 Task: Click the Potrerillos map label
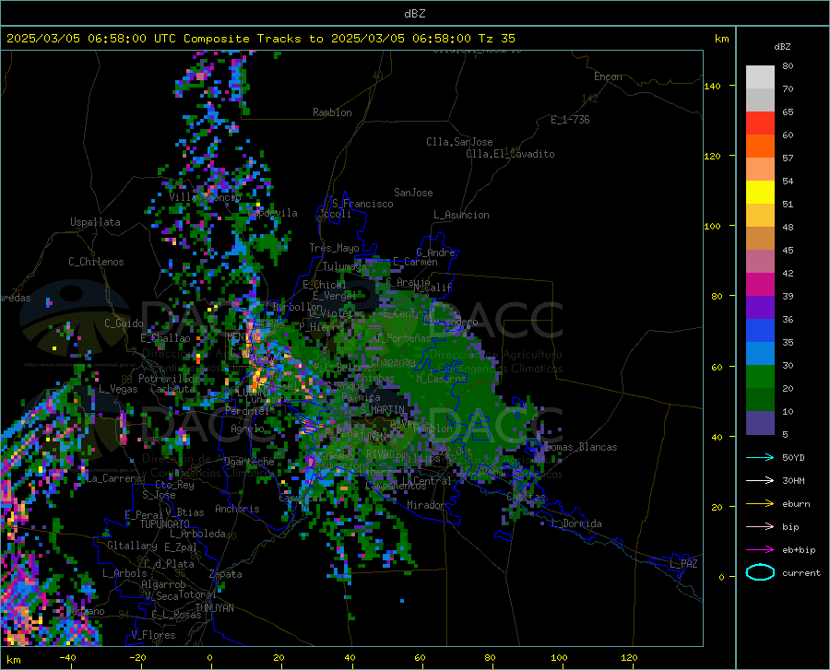pos(169,379)
